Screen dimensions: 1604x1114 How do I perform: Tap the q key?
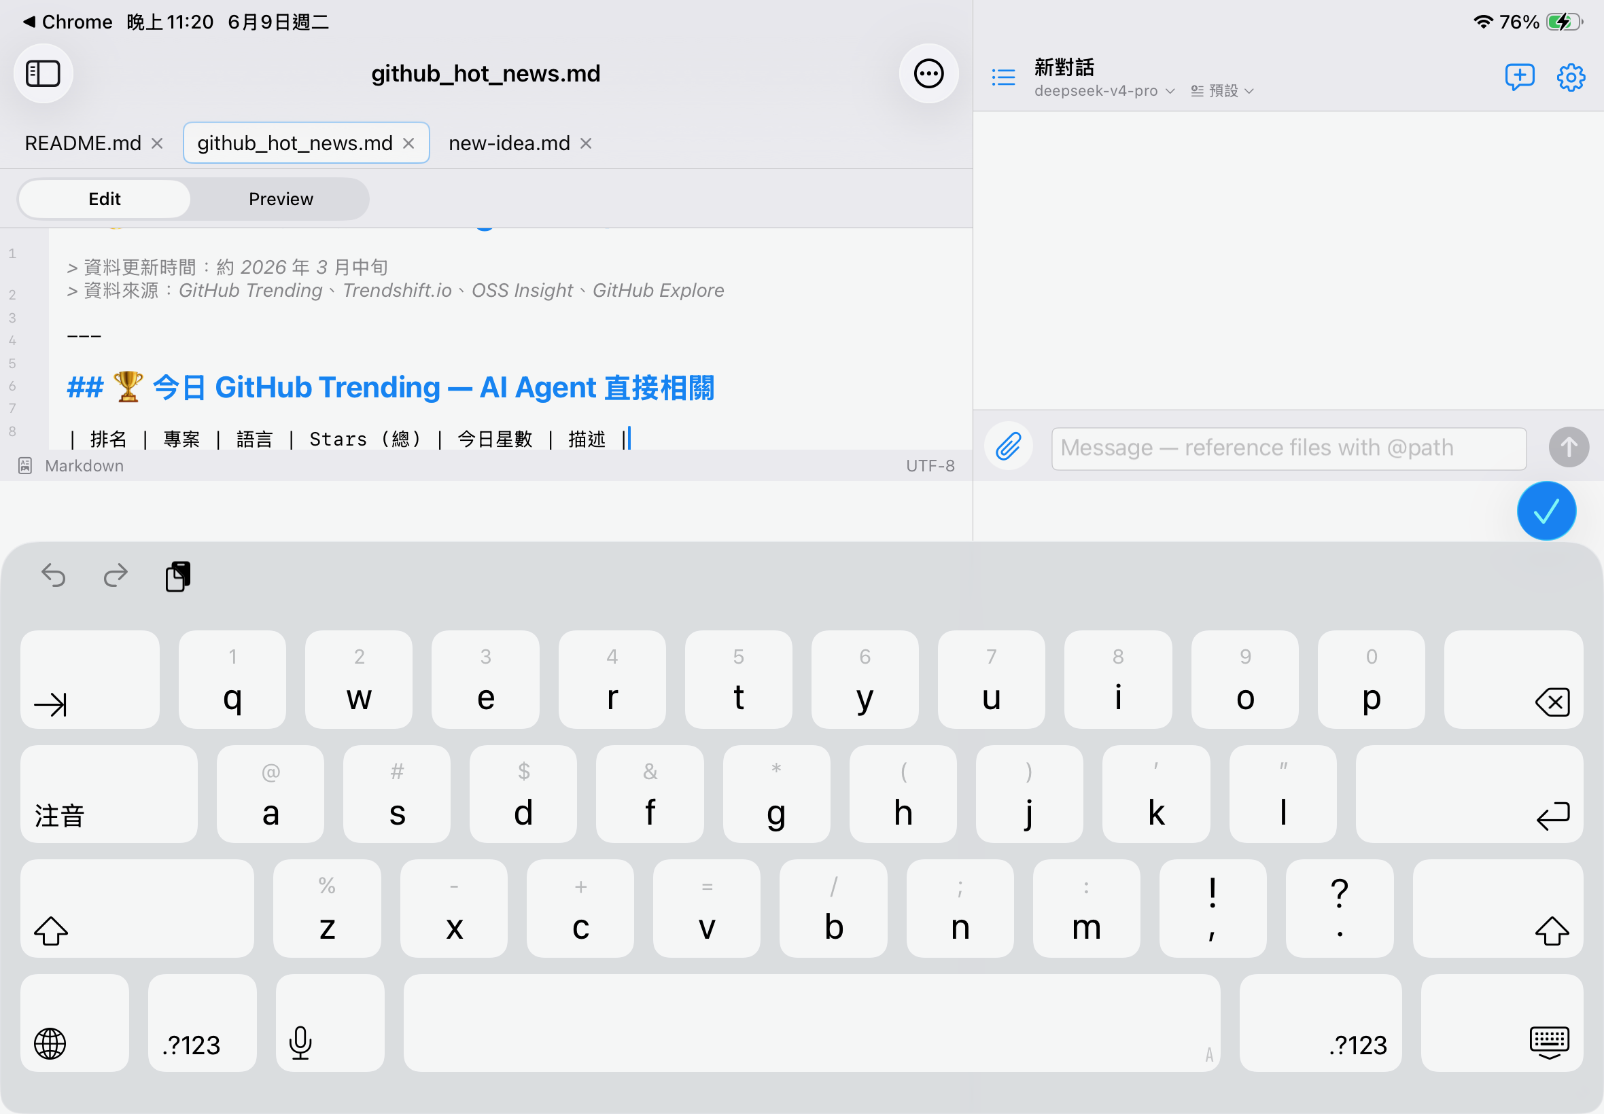click(232, 679)
